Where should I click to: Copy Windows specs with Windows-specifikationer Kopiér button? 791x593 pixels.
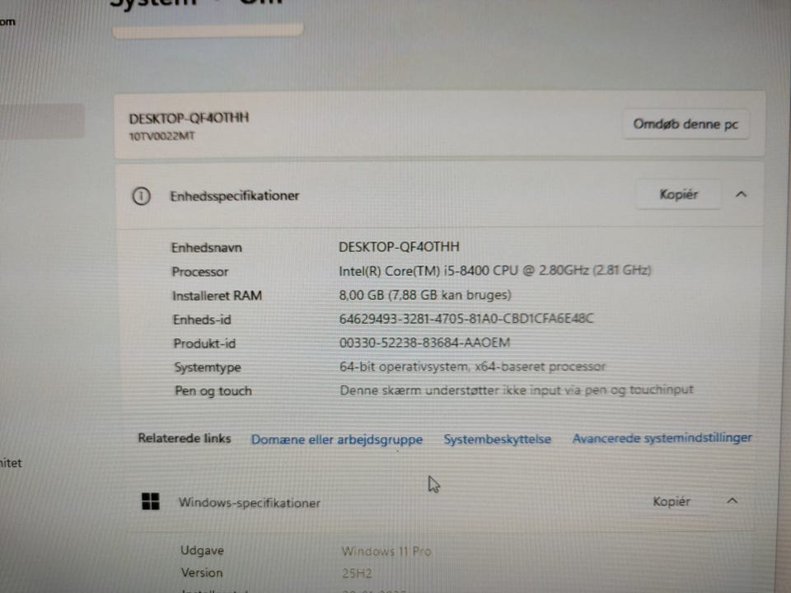click(x=671, y=502)
